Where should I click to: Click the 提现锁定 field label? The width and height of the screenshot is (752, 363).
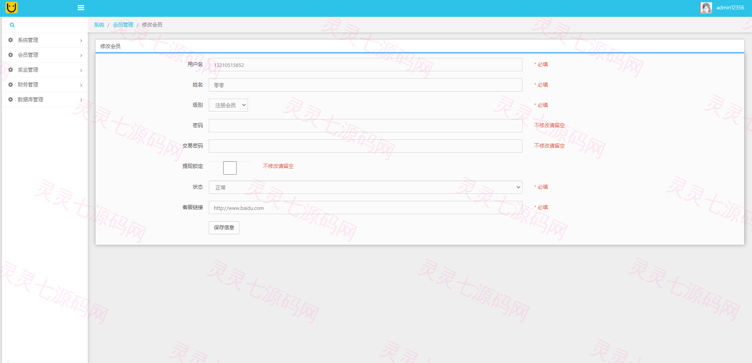coord(193,166)
